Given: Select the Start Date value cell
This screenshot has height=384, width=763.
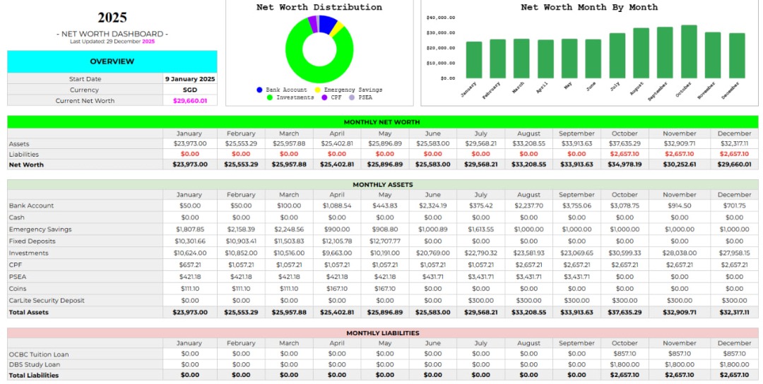Looking at the screenshot, I should pos(190,79).
